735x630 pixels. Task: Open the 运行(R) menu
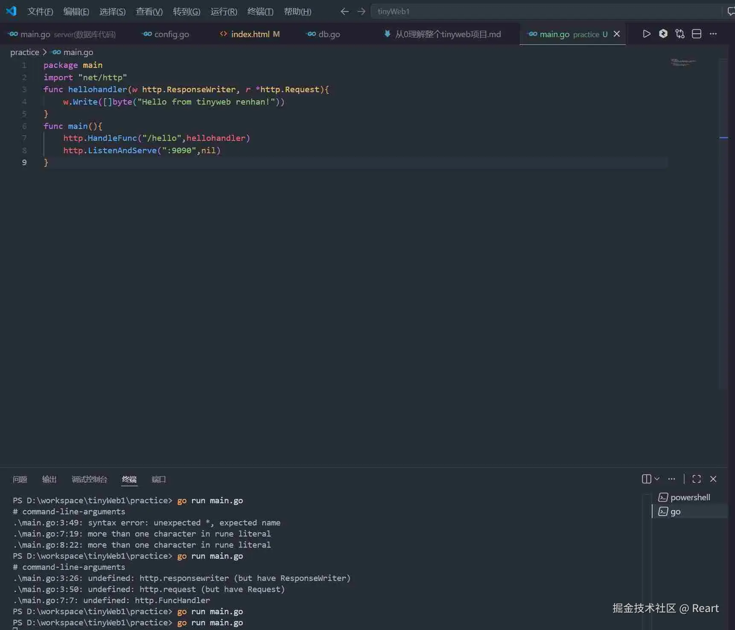[x=224, y=12]
